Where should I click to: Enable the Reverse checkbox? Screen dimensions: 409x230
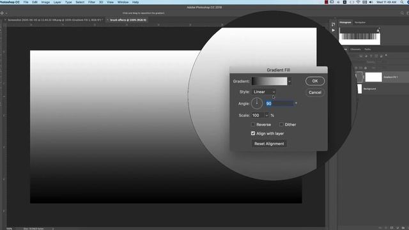click(253, 125)
